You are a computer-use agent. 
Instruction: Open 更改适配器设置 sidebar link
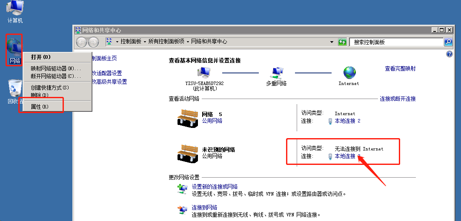click(x=107, y=73)
